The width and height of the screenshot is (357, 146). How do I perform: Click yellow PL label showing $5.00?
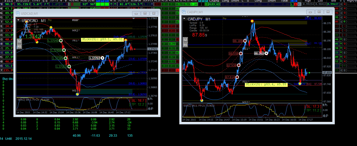point(102,39)
